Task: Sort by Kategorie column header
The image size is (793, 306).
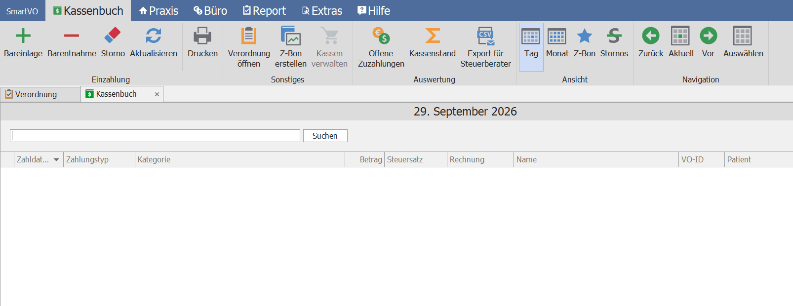Action: coord(240,159)
